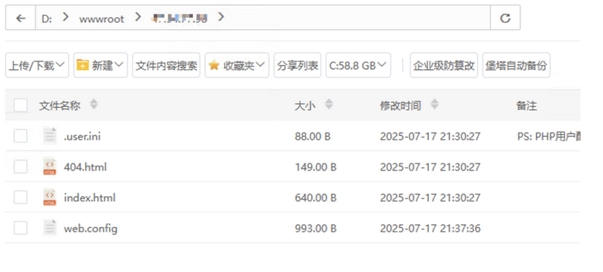Open the 404.html file name
This screenshot has height=272, width=603.
click(85, 166)
